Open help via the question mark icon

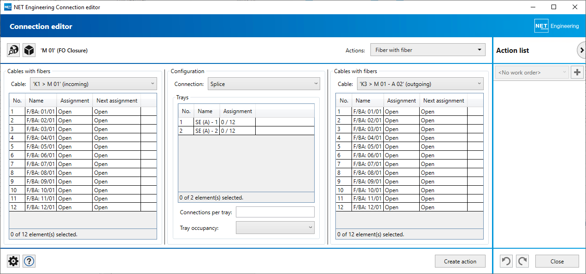[x=29, y=261]
